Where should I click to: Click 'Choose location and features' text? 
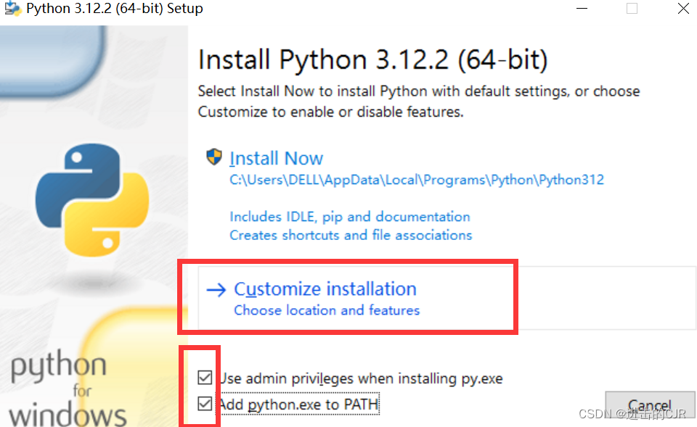(x=327, y=310)
